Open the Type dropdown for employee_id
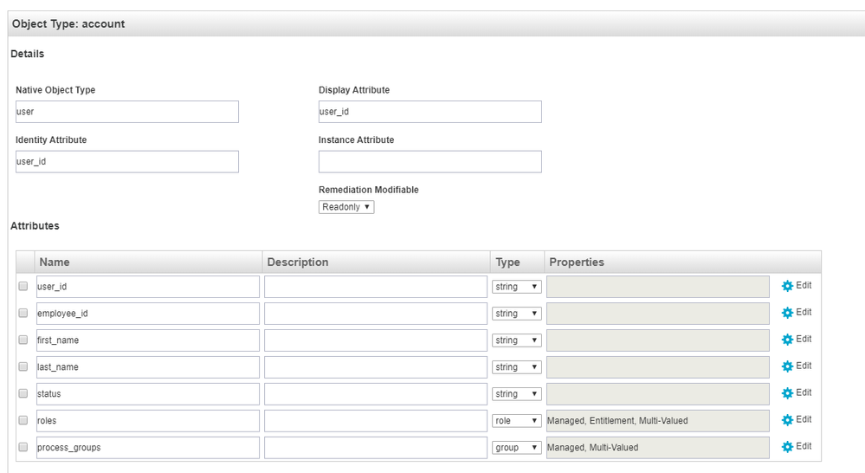 tap(517, 314)
